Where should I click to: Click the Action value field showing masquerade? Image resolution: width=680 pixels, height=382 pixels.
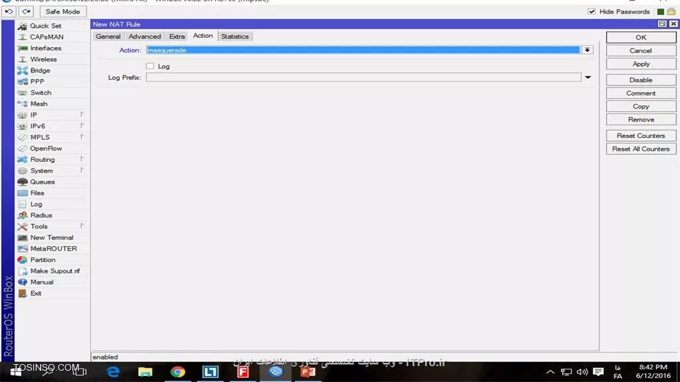point(363,50)
